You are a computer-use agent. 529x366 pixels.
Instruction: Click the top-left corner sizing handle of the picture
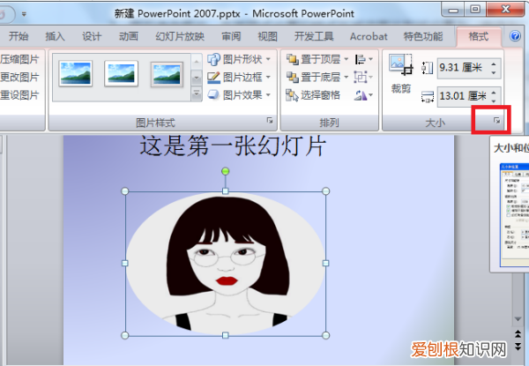click(x=125, y=191)
